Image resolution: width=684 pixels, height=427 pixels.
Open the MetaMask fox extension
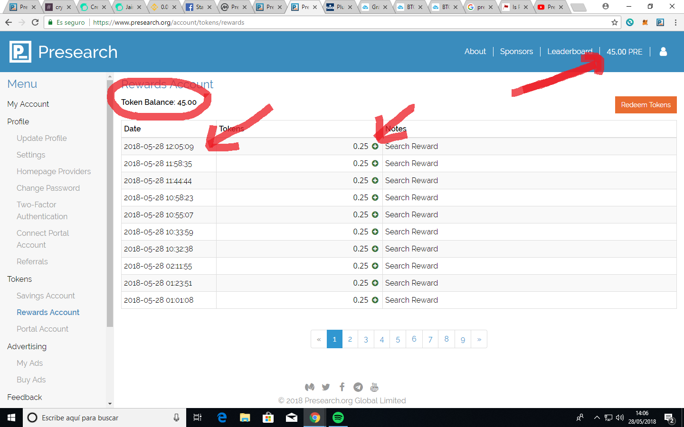click(645, 22)
